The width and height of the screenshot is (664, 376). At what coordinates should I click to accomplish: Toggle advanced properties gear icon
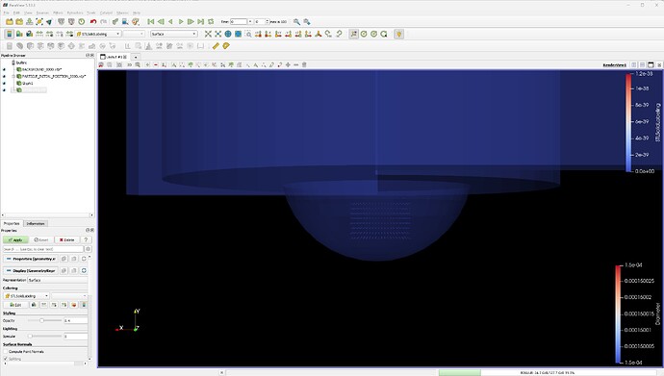(89, 249)
